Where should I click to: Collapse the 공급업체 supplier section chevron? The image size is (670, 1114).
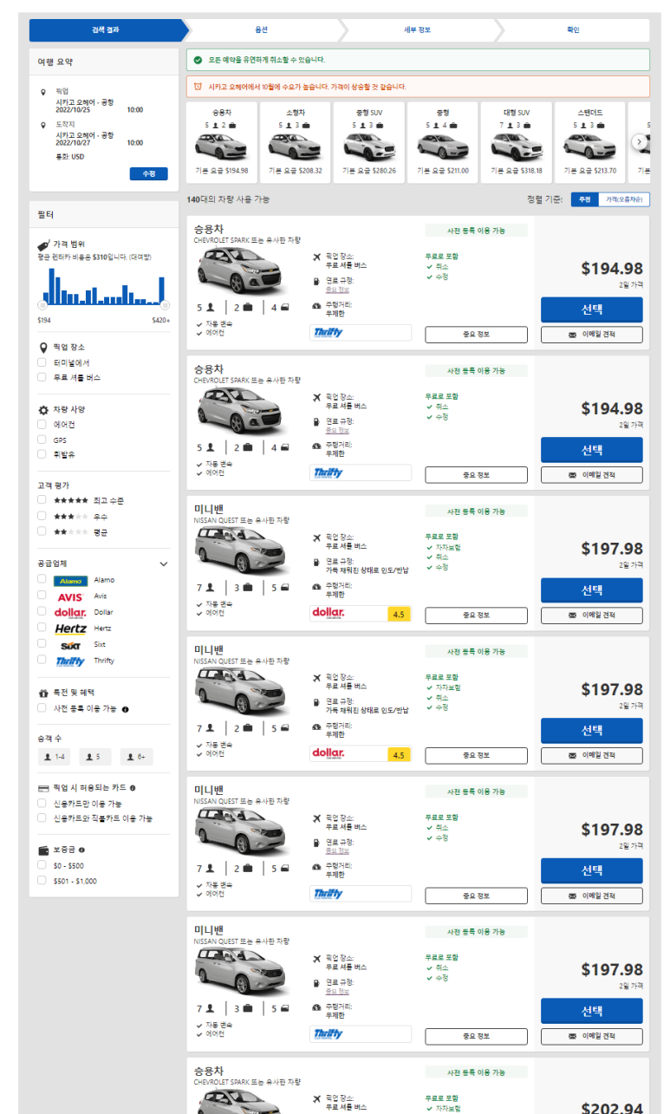coord(164,564)
